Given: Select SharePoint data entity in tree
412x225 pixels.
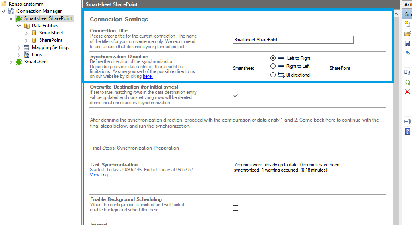Looking at the screenshot, I should coord(50,40).
